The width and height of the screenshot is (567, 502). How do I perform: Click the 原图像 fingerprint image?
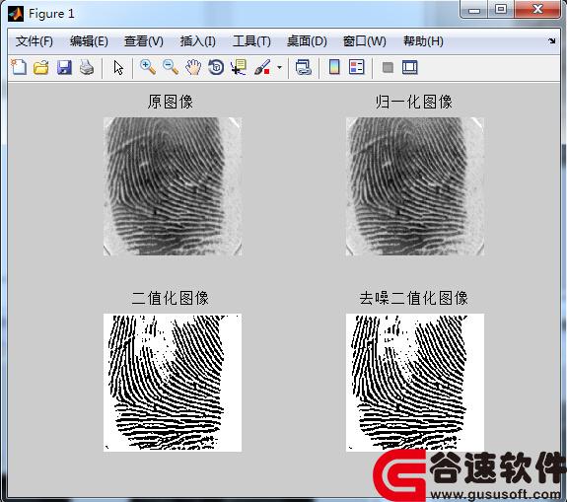click(x=173, y=186)
